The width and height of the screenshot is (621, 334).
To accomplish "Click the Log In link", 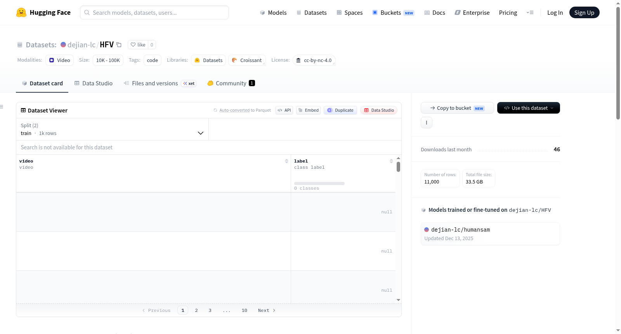I will [x=555, y=12].
